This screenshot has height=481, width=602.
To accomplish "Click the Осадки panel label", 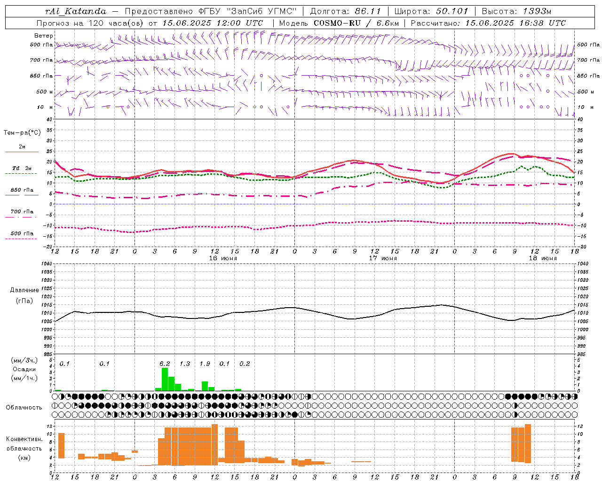I will click(24, 369).
